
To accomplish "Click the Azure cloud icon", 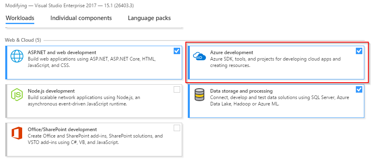I will (x=199, y=57).
